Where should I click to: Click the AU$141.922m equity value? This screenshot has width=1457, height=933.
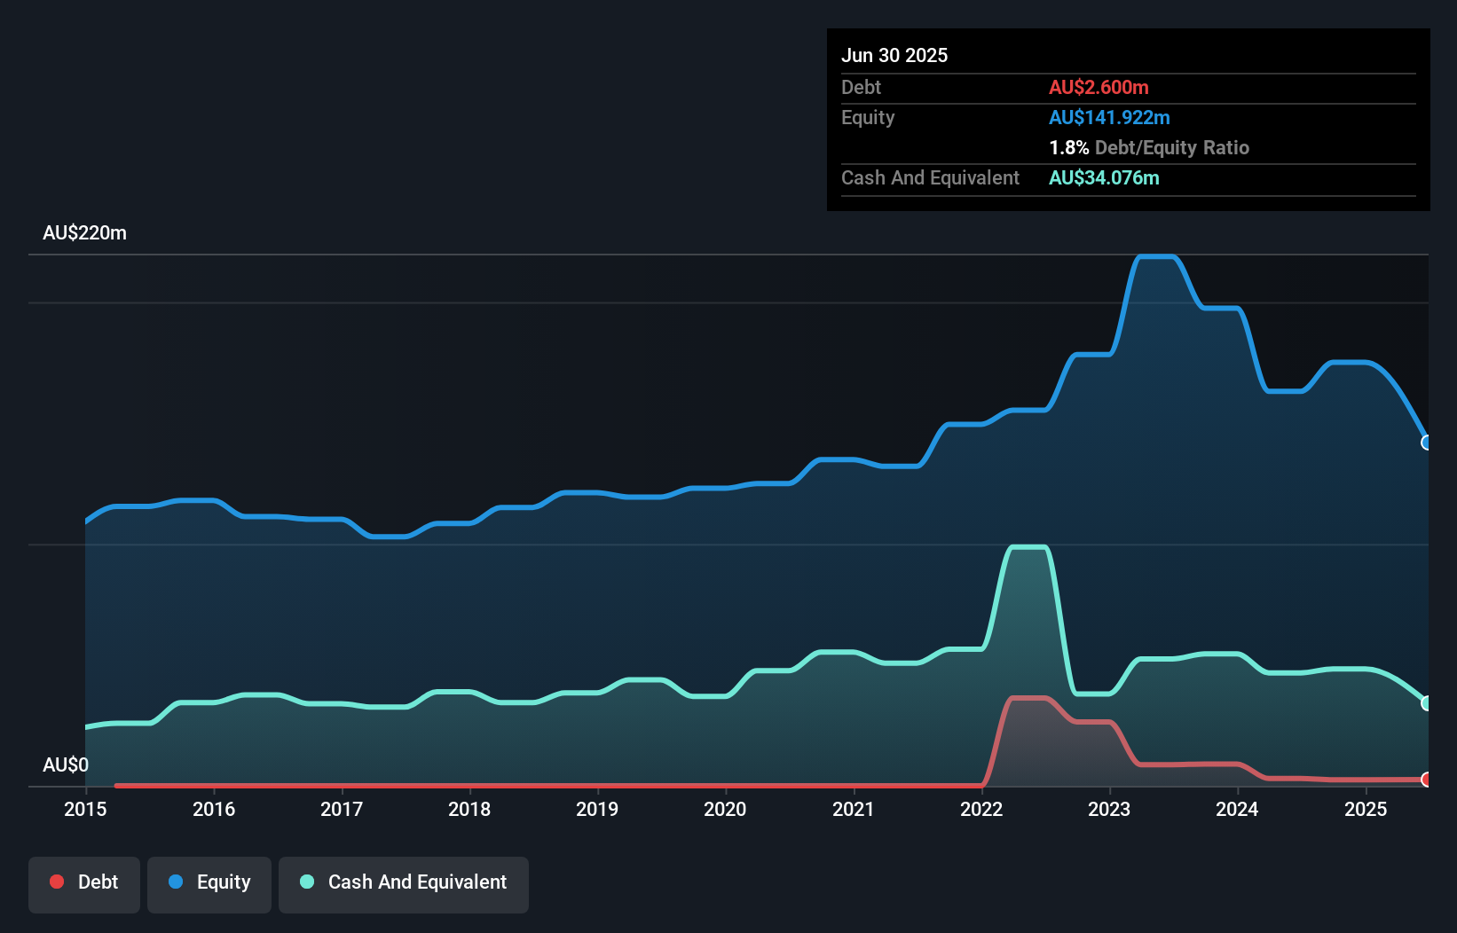pos(1109,118)
